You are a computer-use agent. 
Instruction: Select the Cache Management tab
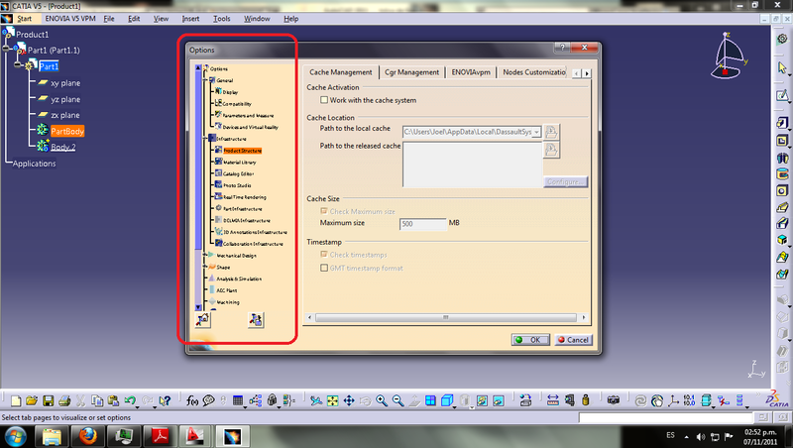[340, 72]
